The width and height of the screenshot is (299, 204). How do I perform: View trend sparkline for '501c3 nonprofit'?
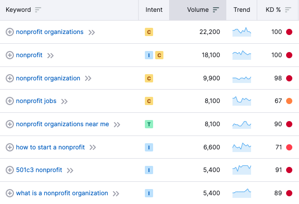[x=242, y=170]
